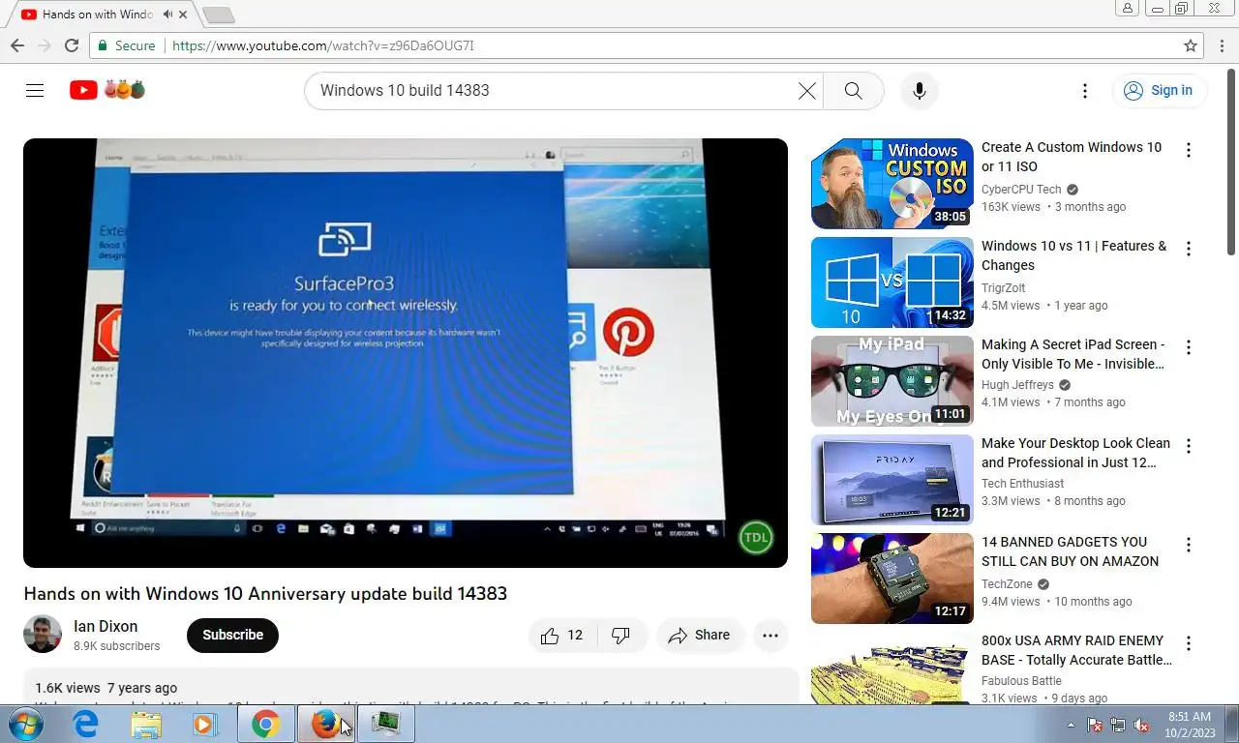Viewport: 1239px width, 743px height.
Task: Switch to Firefox on the taskbar
Action: (x=325, y=724)
